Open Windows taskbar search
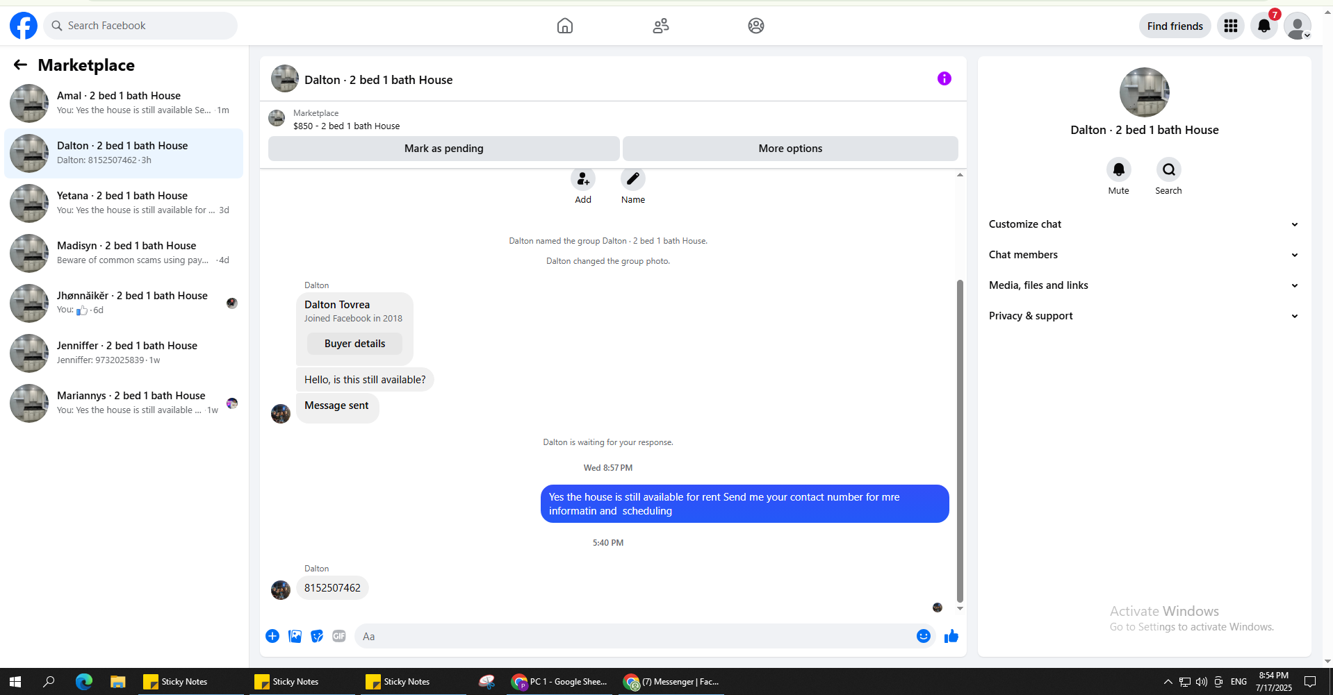1333x695 pixels. tap(49, 682)
